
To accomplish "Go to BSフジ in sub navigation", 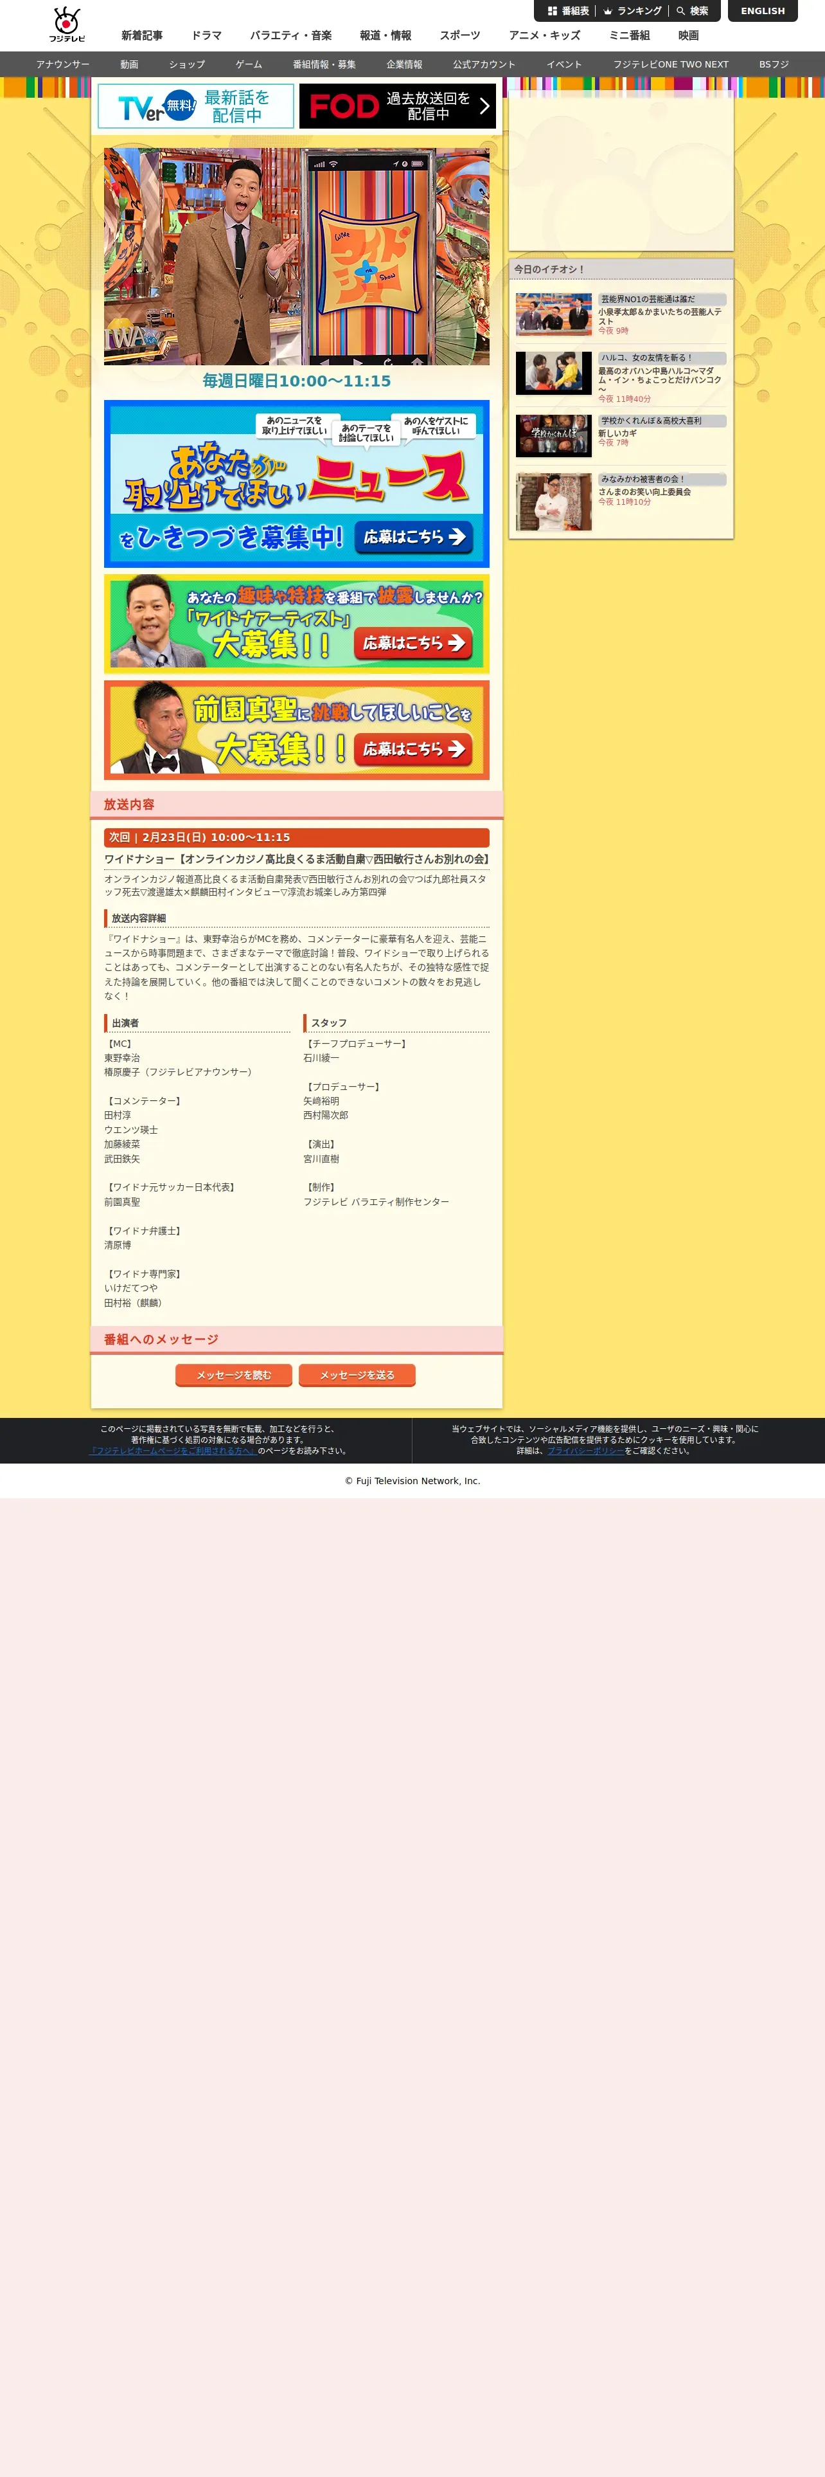I will pos(774,64).
